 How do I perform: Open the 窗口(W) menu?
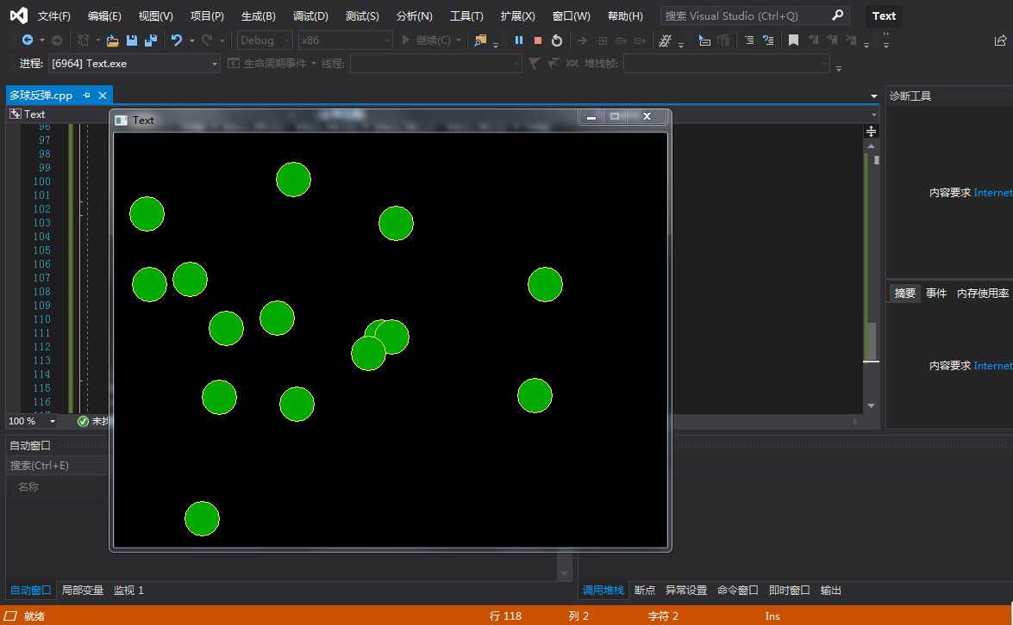point(571,16)
